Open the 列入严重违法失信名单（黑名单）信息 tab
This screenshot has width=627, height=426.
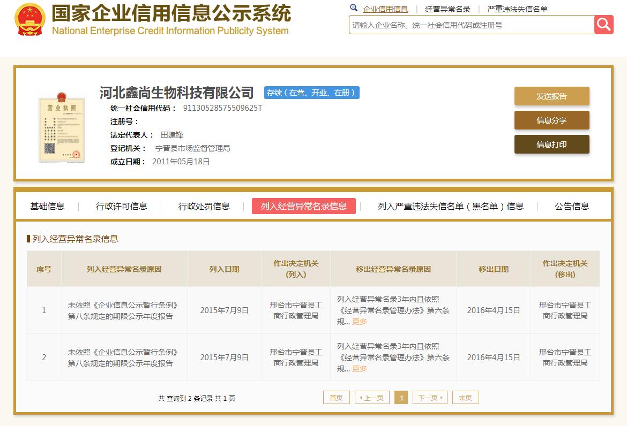pyautogui.click(x=451, y=206)
